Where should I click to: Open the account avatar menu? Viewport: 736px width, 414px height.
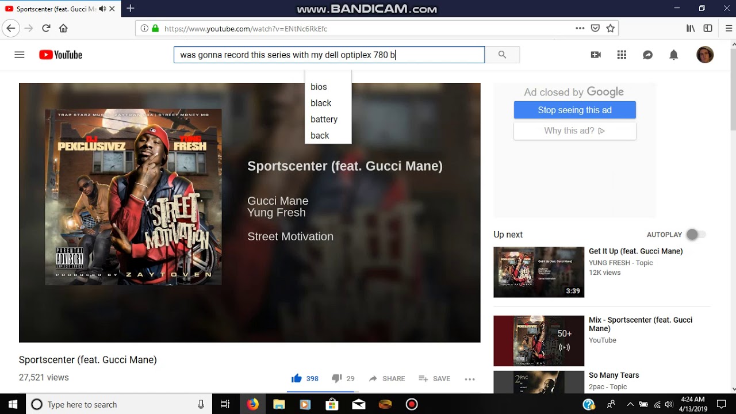(705, 55)
